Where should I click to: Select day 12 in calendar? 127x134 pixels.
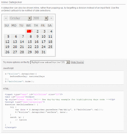pos(7,42)
